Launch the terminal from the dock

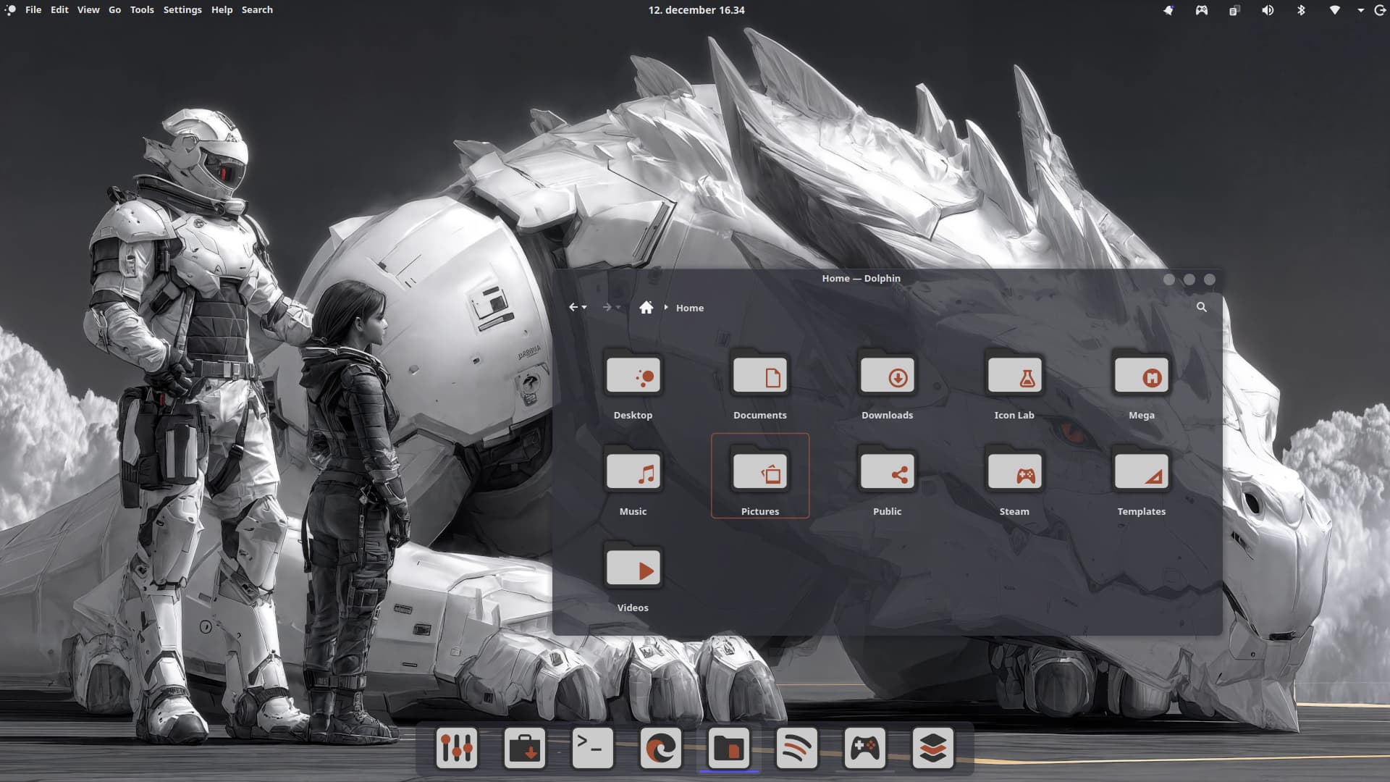[592, 748]
